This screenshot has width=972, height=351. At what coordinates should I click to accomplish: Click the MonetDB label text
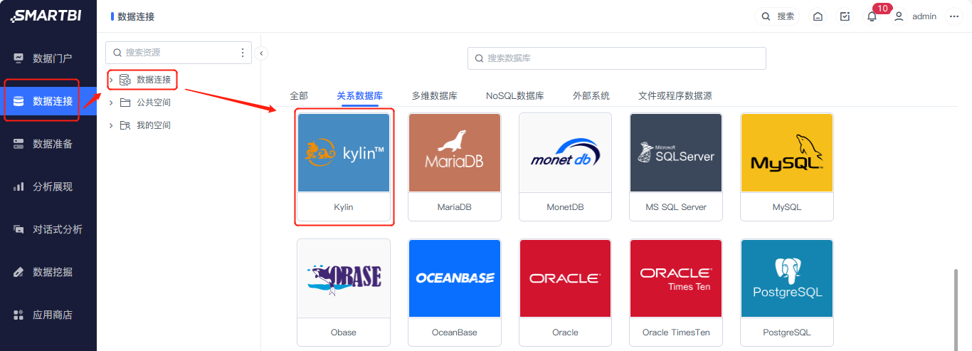[x=566, y=207]
